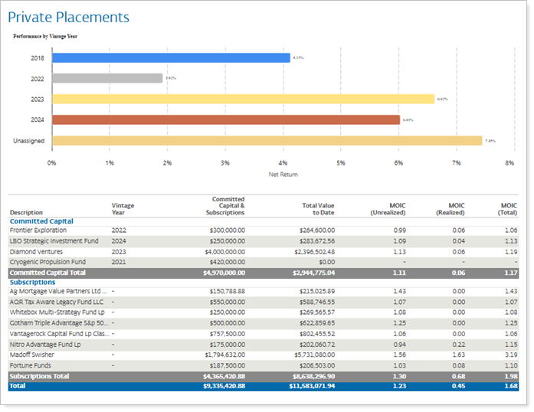Select the Diamond Ventures row name
The image size is (534, 412).
(36, 252)
